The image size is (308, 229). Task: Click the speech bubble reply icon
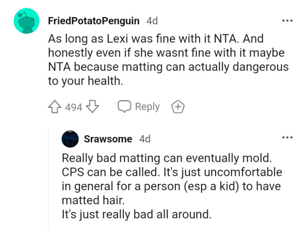[x=124, y=107]
